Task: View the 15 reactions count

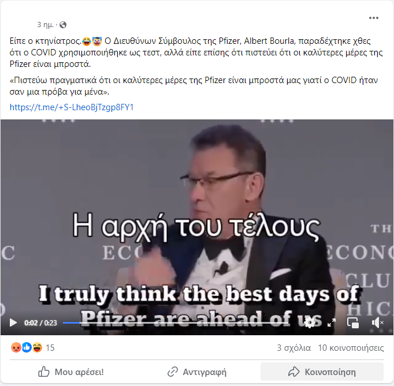Action: [50, 348]
